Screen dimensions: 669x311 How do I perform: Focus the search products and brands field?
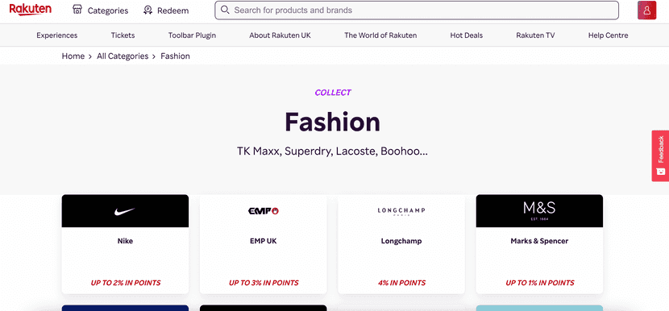tap(417, 10)
